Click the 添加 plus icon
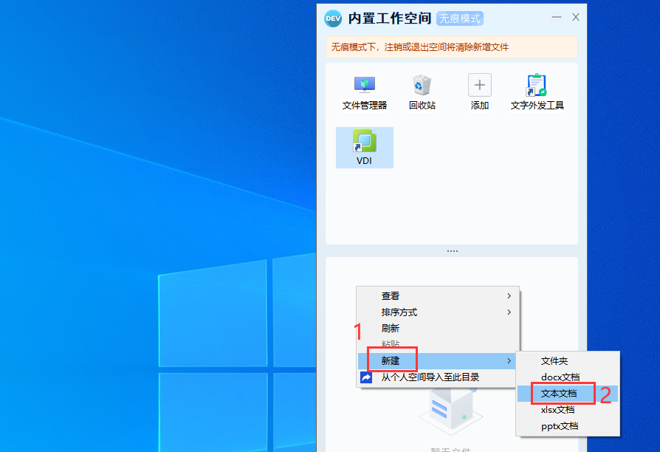The height and width of the screenshot is (452, 660). tap(479, 85)
